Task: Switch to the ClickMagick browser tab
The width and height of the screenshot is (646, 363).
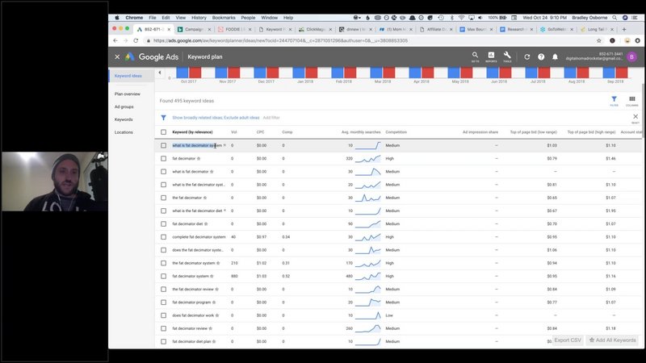Action: tap(315, 29)
